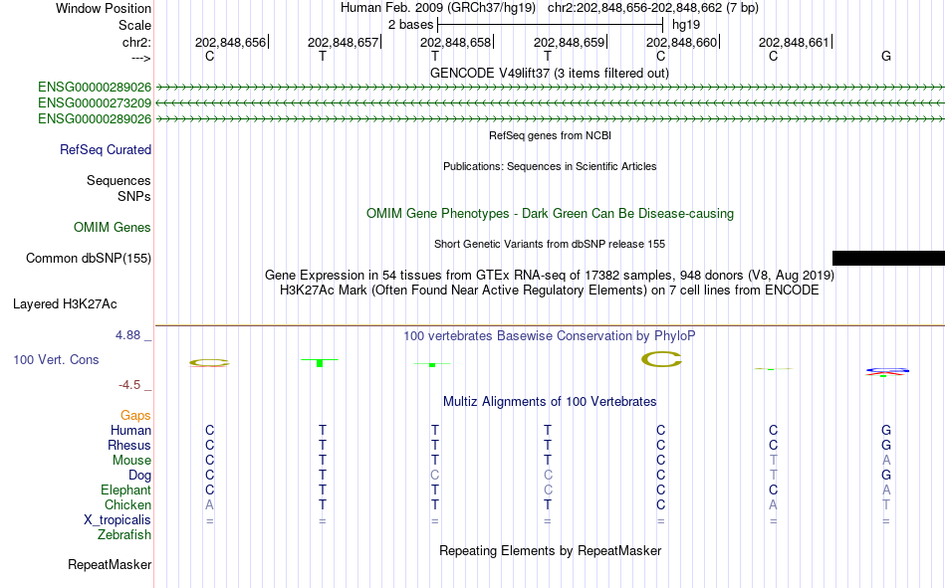Viewport: 946px width, 588px height.
Task: Select the Zebrafish species row label
Action: (124, 535)
